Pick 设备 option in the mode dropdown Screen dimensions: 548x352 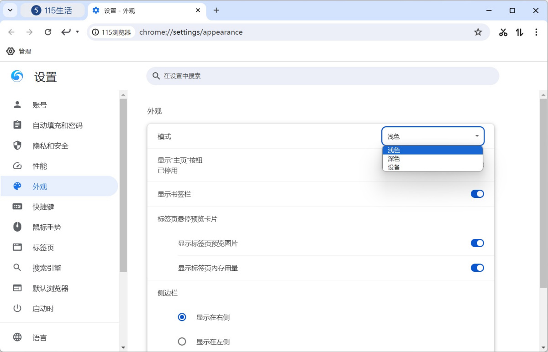tap(394, 167)
